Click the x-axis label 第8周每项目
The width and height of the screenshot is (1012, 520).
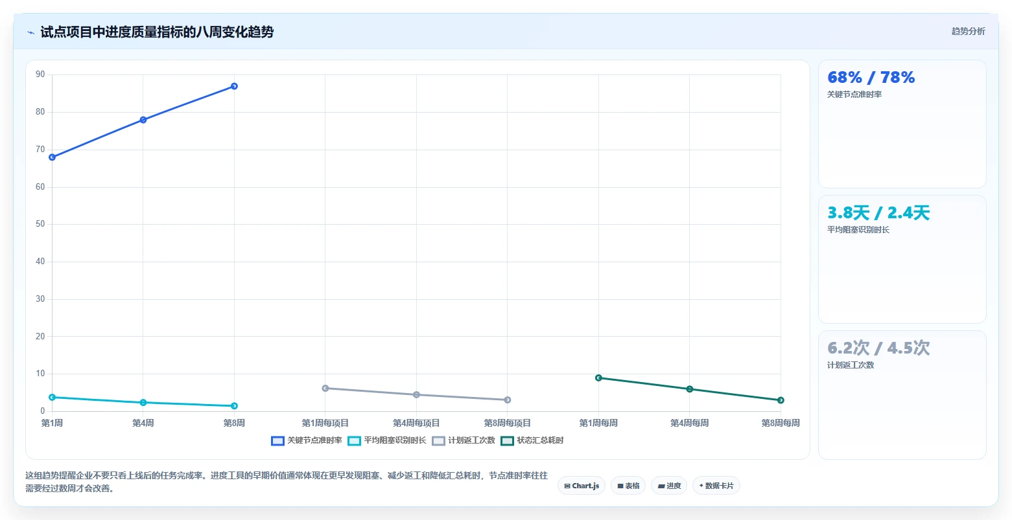tap(508, 423)
